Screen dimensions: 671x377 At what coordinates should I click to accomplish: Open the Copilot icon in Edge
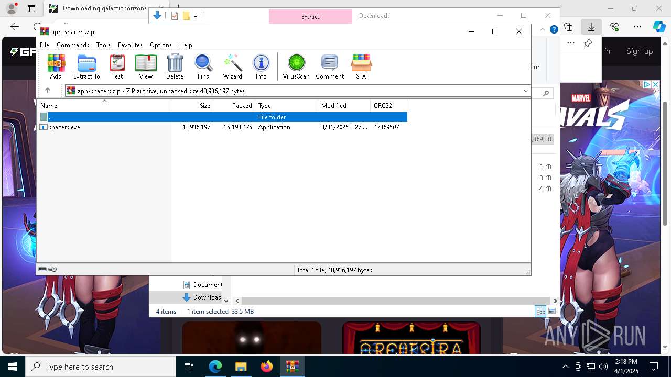(x=659, y=27)
